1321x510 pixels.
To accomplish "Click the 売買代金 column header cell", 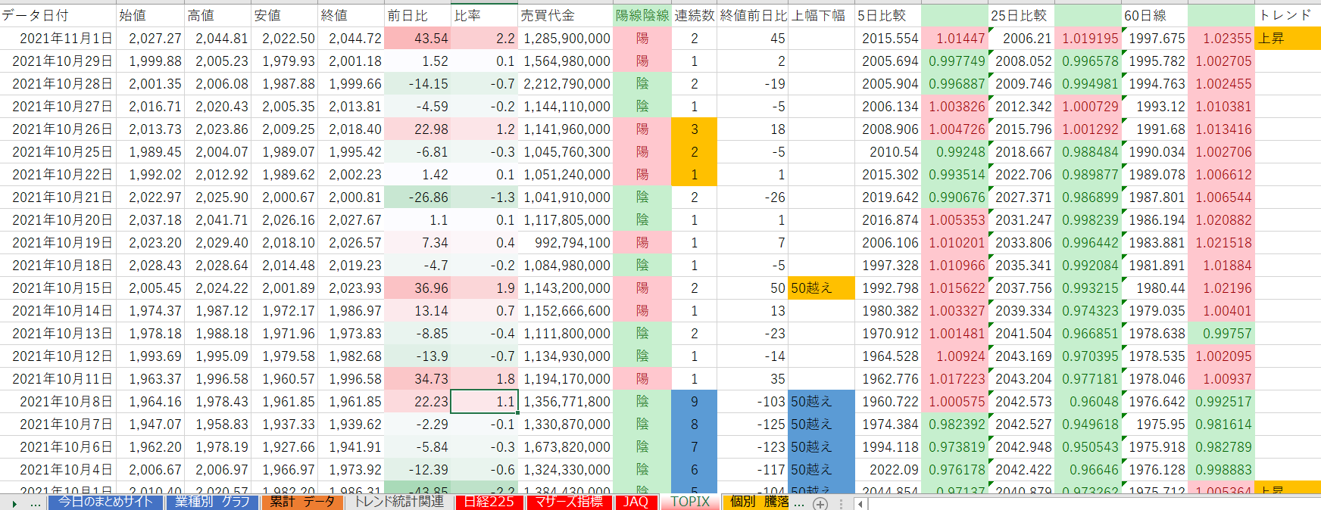I will (x=565, y=15).
